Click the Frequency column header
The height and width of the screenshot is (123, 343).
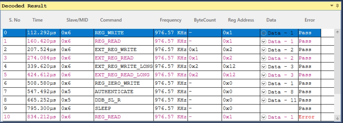click(x=171, y=20)
